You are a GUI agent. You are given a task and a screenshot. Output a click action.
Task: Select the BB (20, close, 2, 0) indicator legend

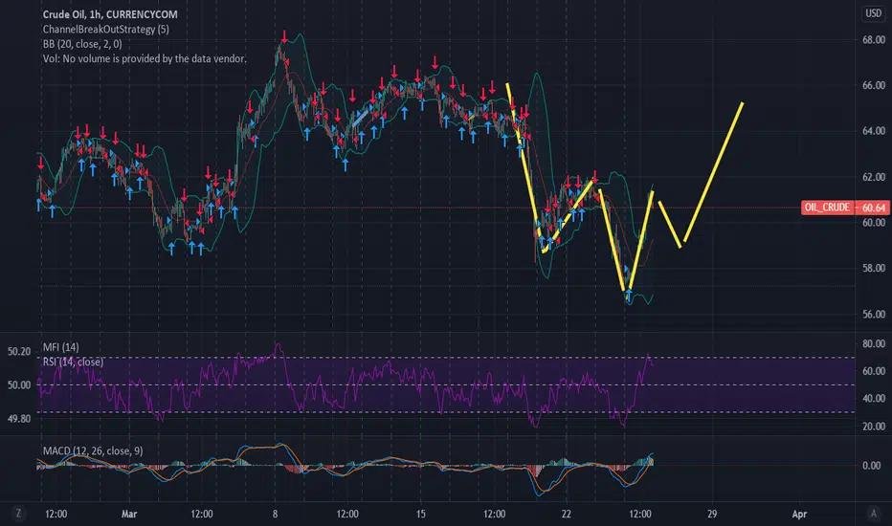pos(82,44)
